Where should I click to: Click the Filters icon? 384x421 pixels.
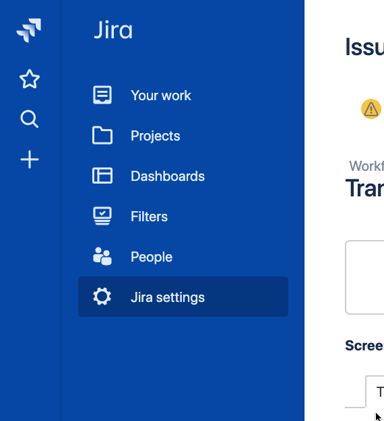[102, 216]
